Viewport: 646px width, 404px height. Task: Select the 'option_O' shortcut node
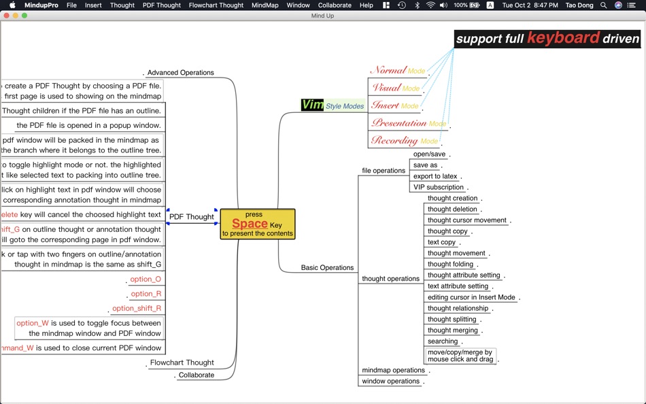click(x=146, y=279)
